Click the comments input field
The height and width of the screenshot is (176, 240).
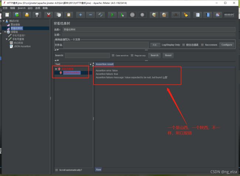(148, 35)
